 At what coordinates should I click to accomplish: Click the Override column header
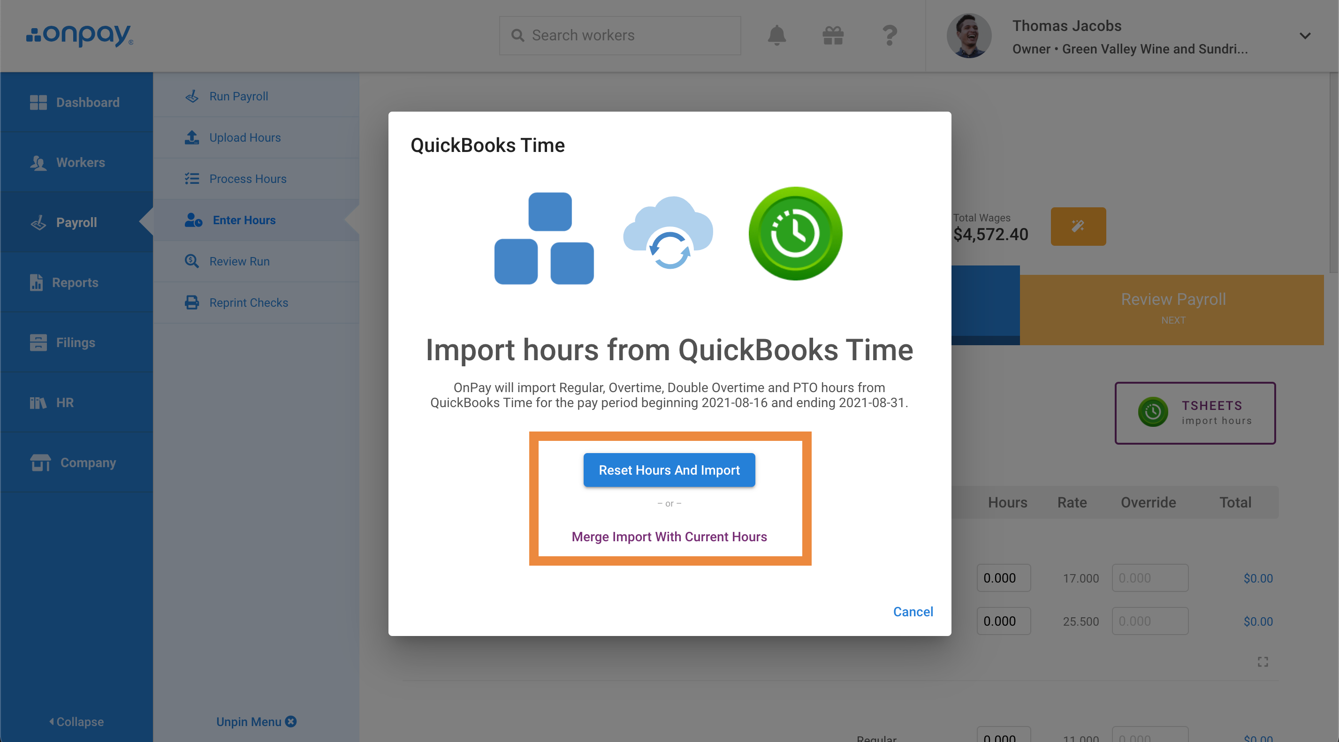click(1148, 502)
